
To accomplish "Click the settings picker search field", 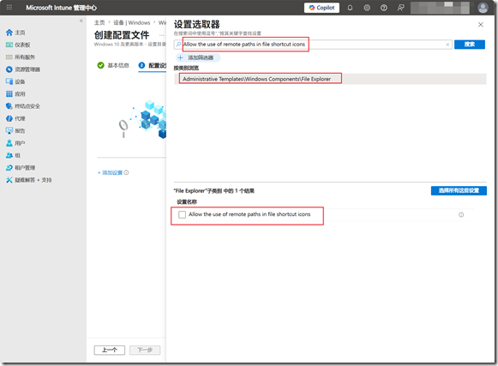I will point(313,45).
